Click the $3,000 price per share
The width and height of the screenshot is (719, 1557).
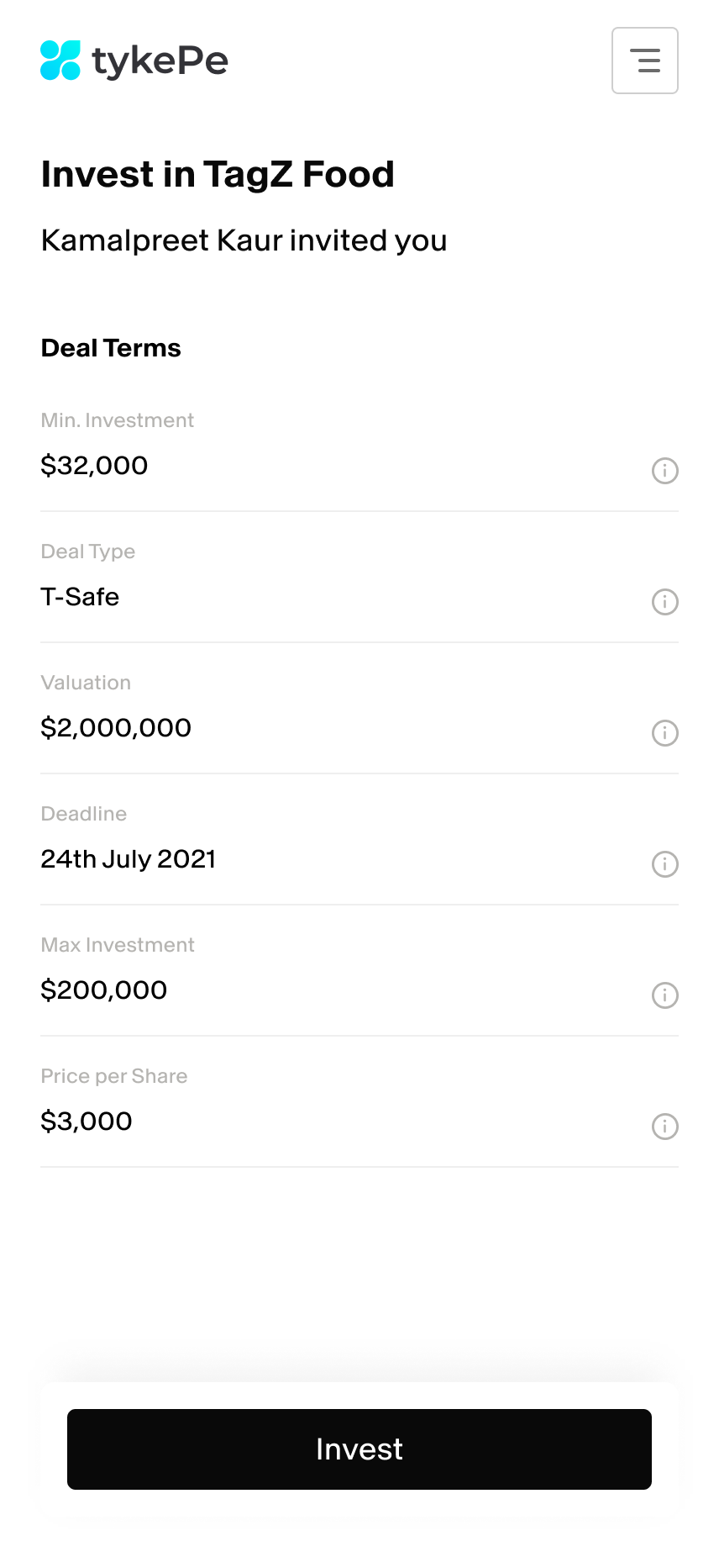coord(87,1122)
